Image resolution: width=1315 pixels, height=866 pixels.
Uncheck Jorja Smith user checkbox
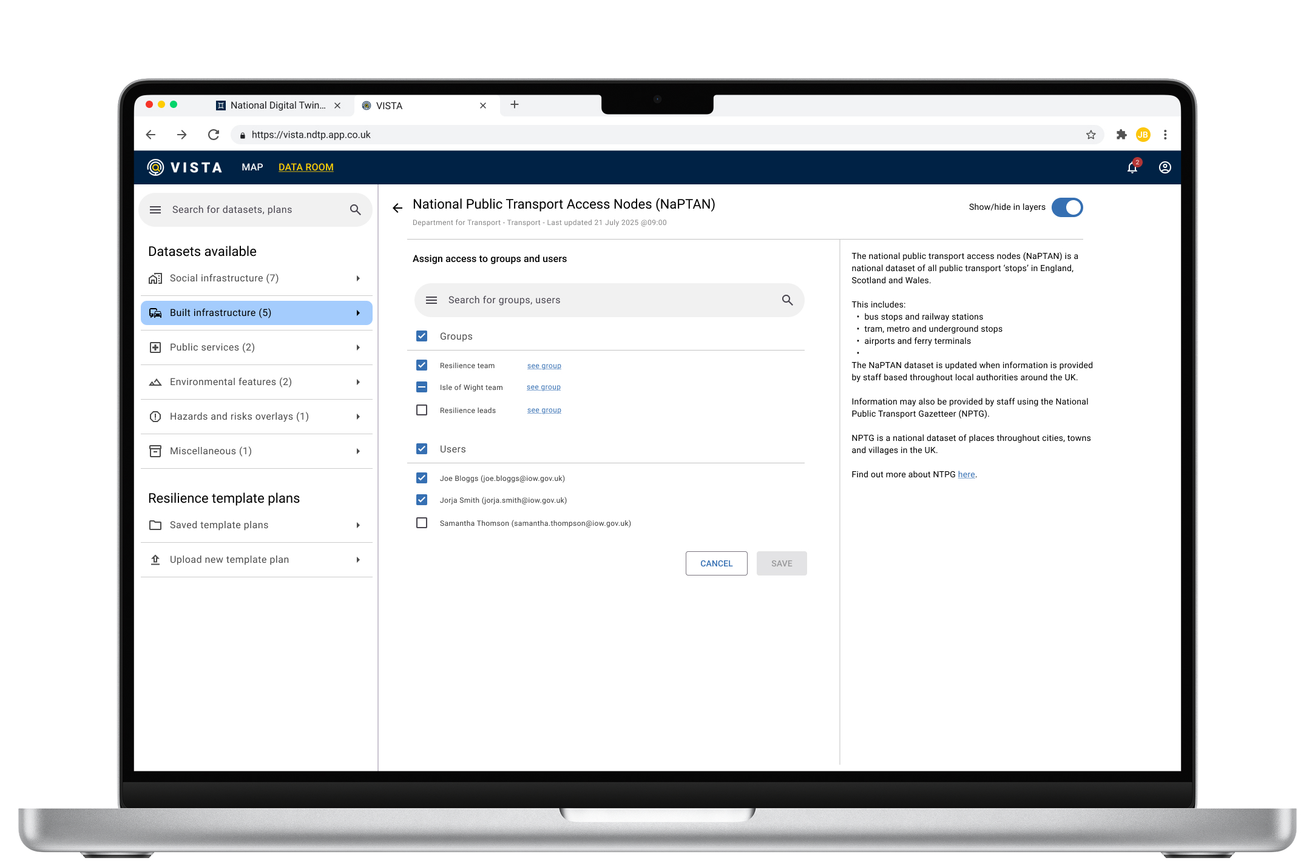pos(422,500)
